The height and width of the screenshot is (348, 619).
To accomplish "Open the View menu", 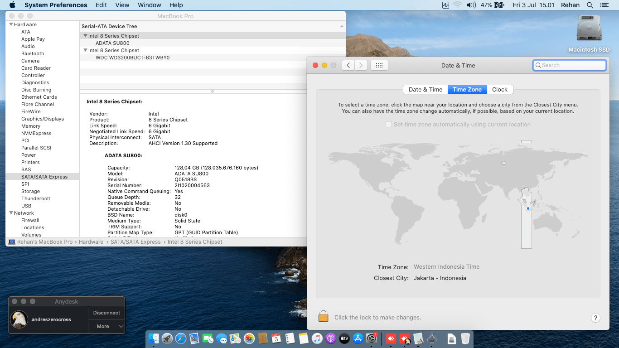I will pos(122,5).
